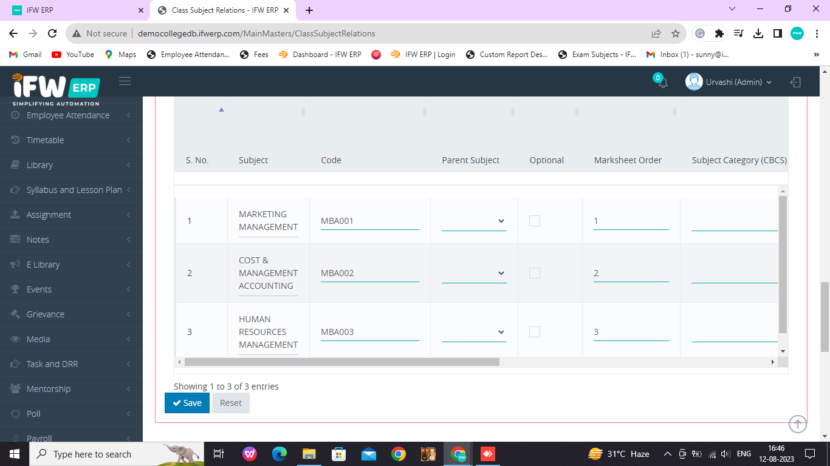Viewport: 830px width, 466px height.
Task: Click the Media eye icon
Action: (16, 339)
